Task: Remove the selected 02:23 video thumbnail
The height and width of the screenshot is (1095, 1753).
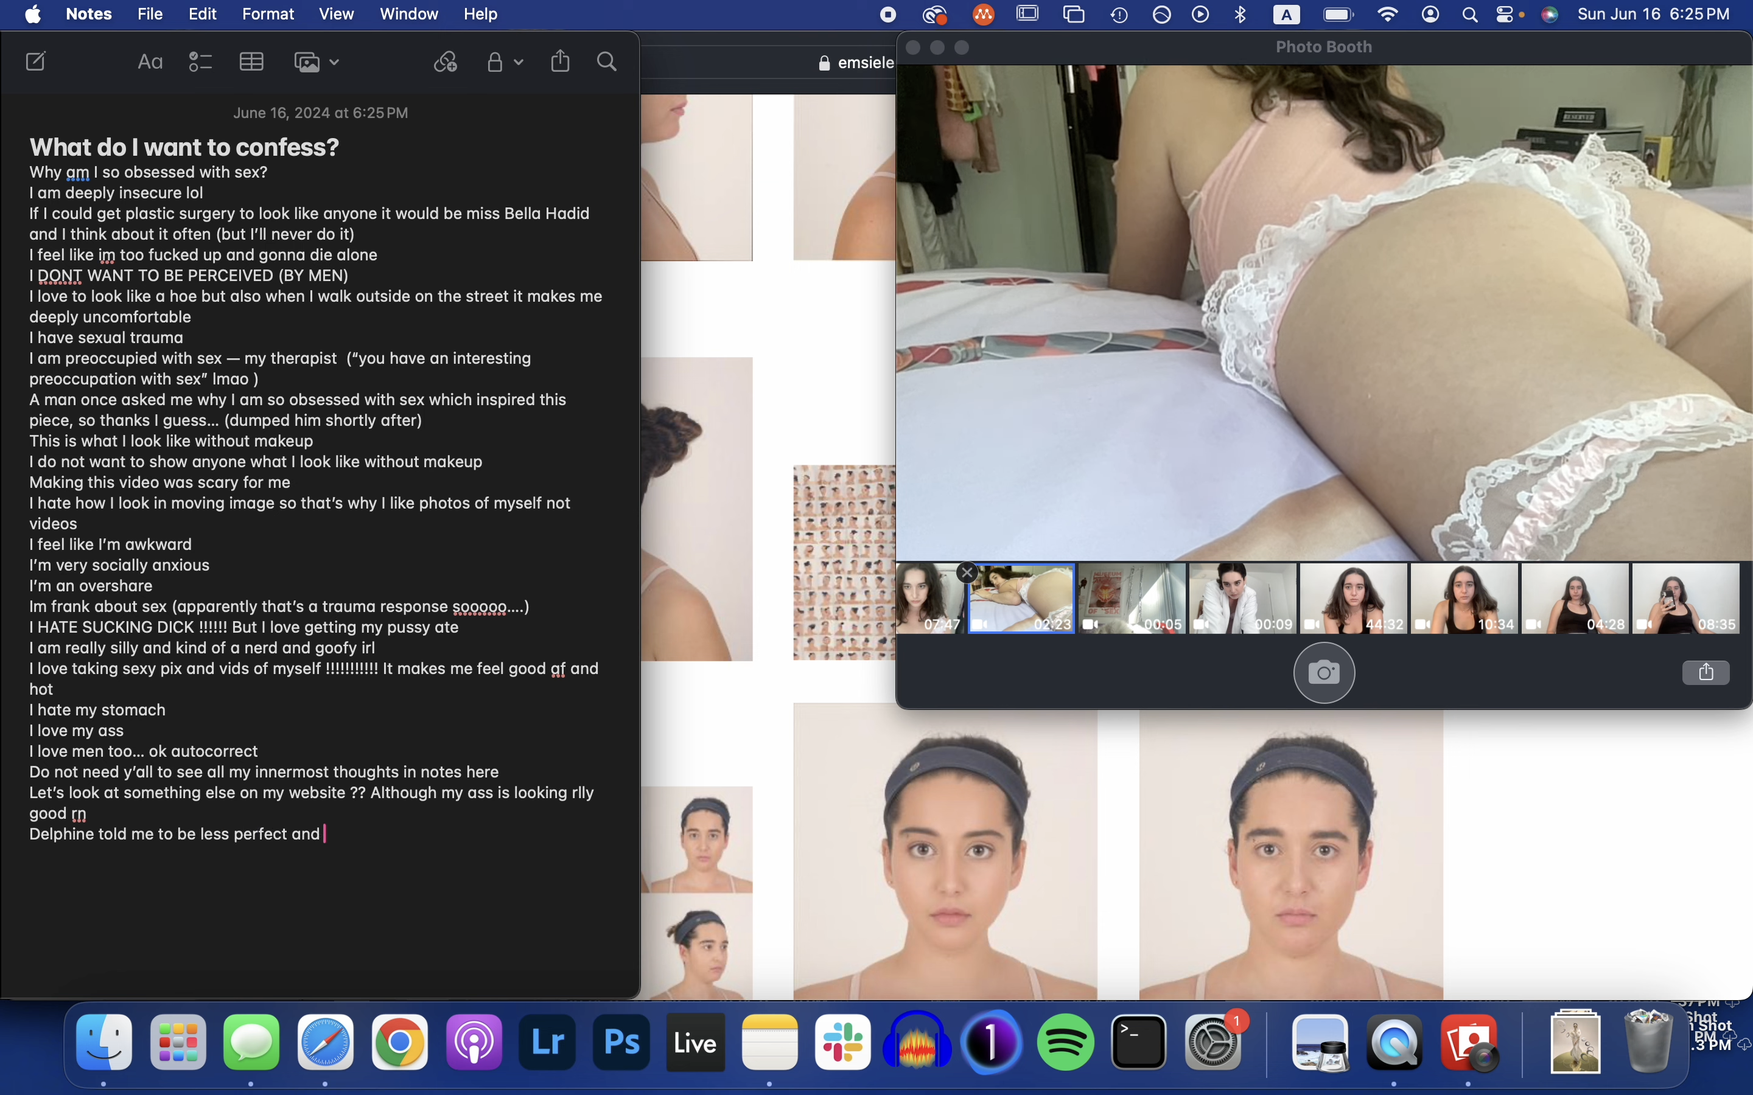Action: (967, 573)
